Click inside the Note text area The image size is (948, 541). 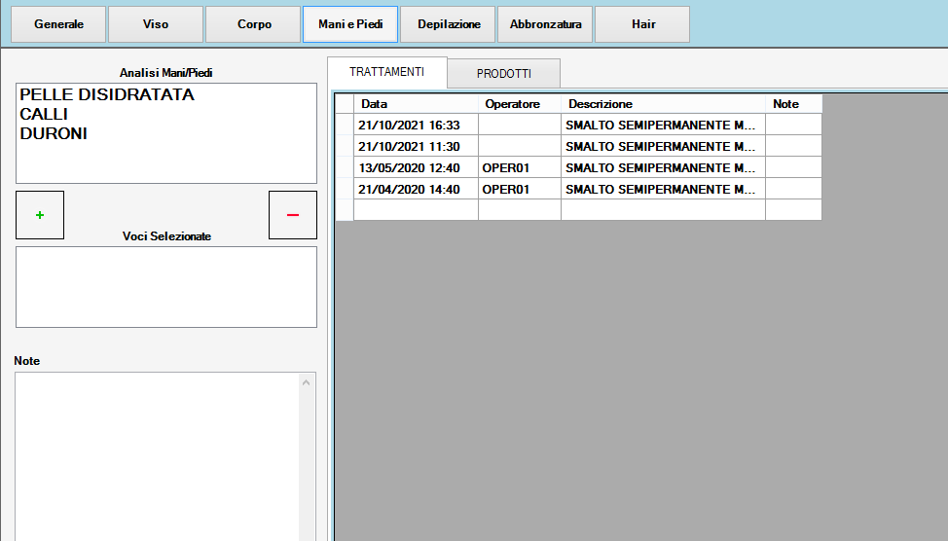click(156, 457)
